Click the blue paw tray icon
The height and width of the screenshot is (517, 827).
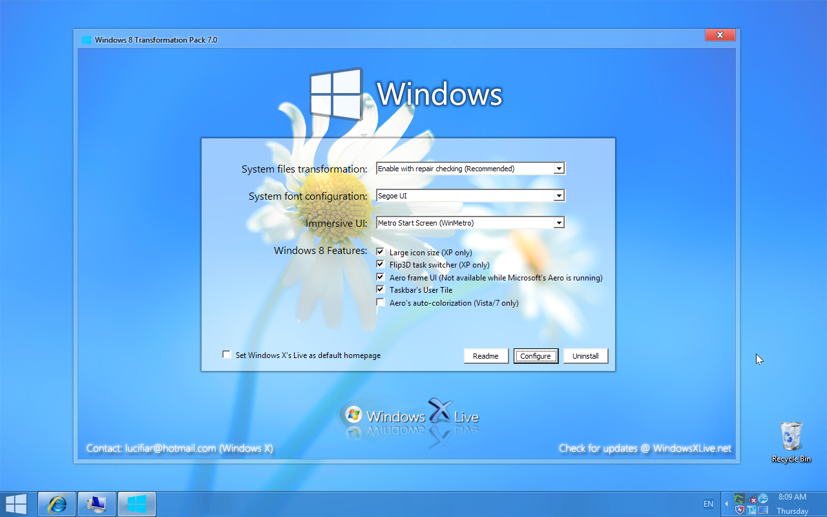tap(763, 498)
